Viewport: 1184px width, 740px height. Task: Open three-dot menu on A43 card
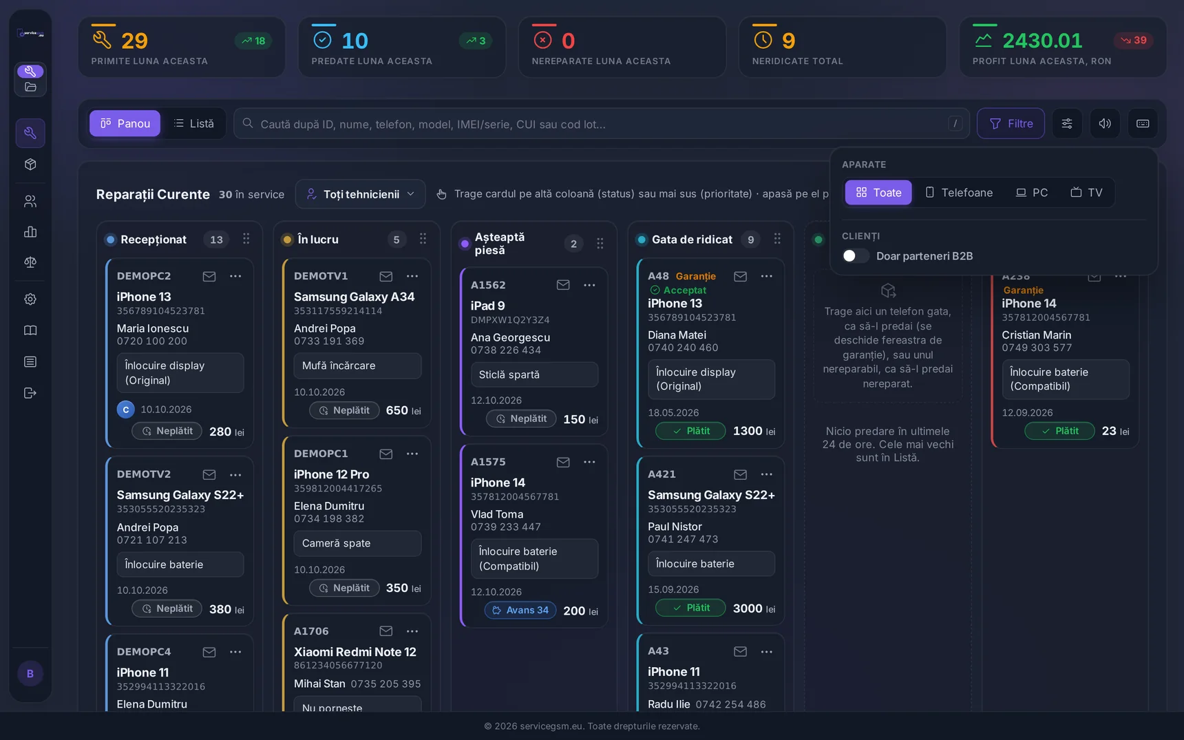767,651
